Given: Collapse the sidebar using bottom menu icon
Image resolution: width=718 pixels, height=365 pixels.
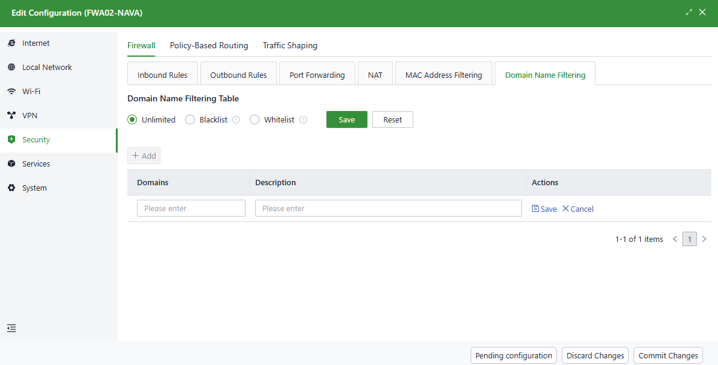Looking at the screenshot, I should [11, 328].
